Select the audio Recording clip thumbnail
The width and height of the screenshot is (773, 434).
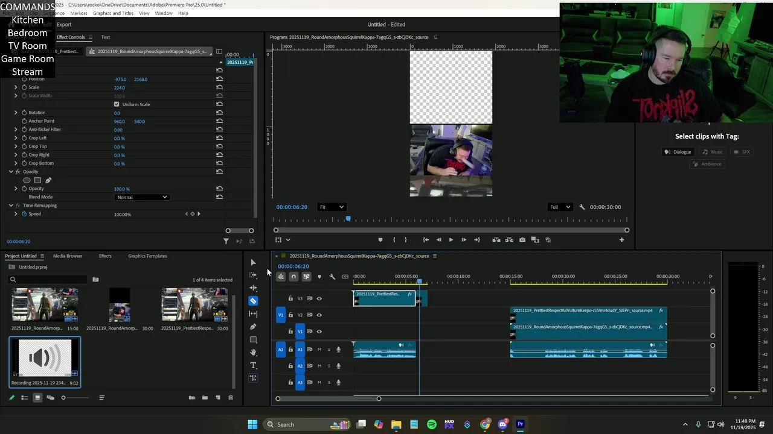click(x=45, y=357)
